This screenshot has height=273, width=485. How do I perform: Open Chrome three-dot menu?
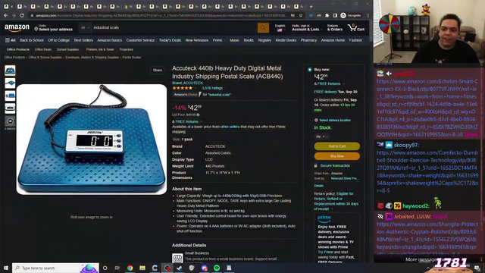point(368,15)
